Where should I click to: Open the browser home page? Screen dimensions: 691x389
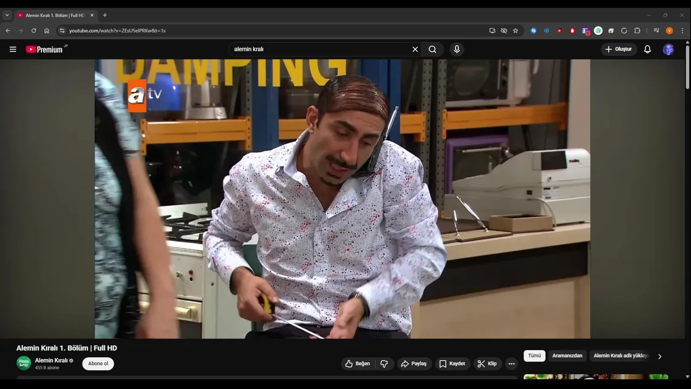tap(46, 31)
